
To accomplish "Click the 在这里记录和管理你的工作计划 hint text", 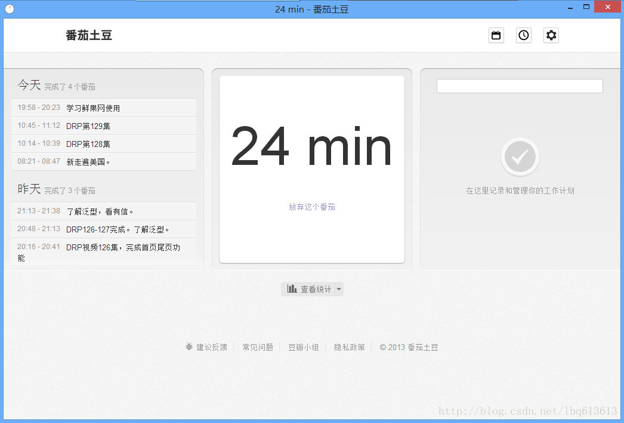I will pos(520,191).
